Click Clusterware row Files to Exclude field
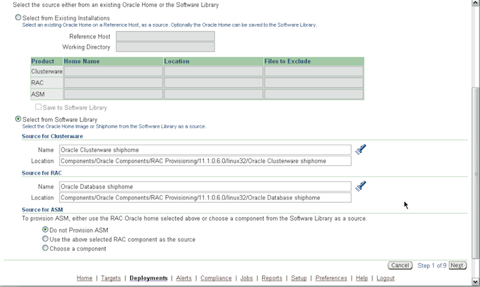 pyautogui.click(x=314, y=71)
